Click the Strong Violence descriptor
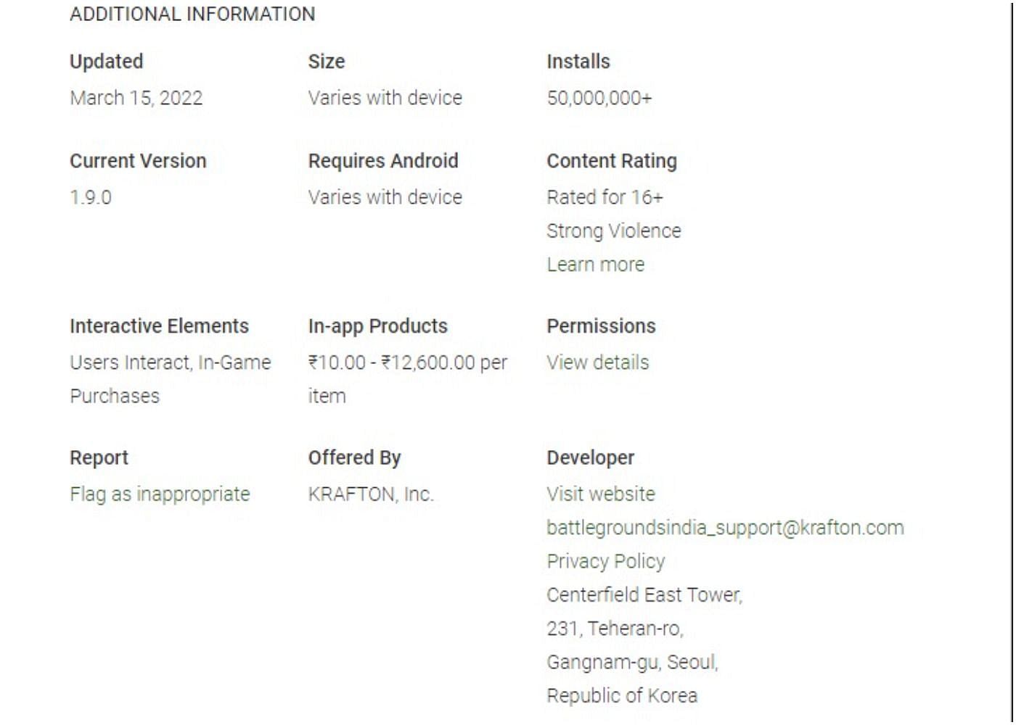 pos(613,231)
